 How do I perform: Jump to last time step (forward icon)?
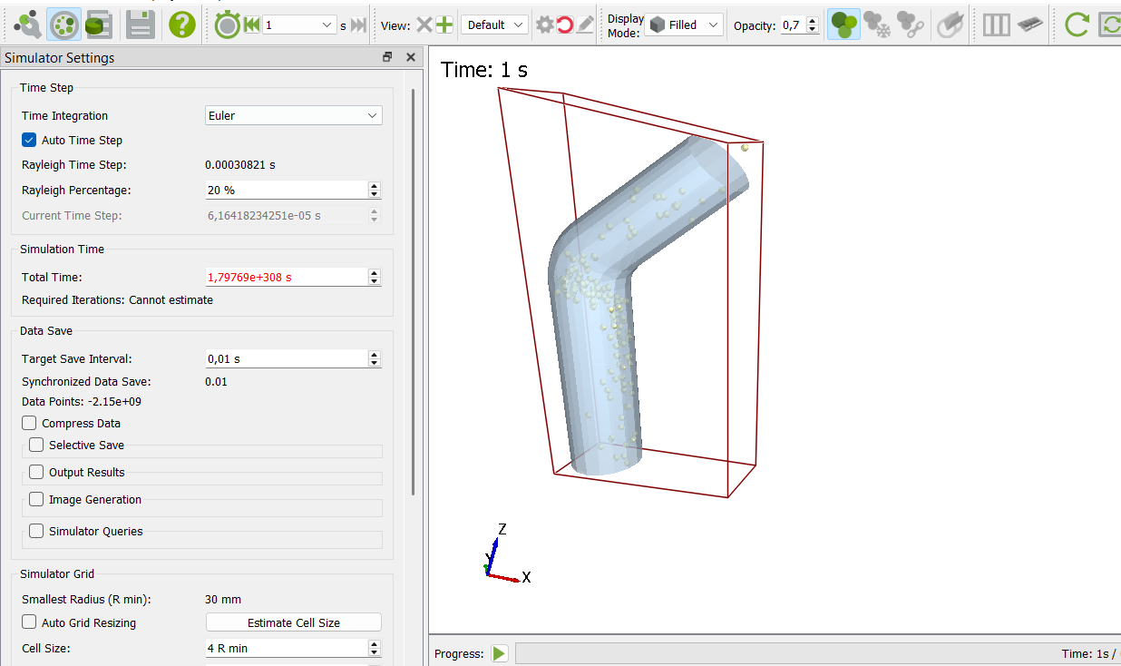click(359, 25)
